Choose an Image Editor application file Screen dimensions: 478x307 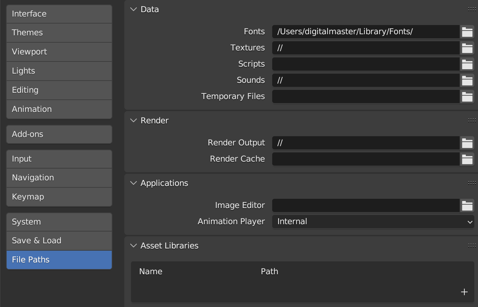click(467, 205)
